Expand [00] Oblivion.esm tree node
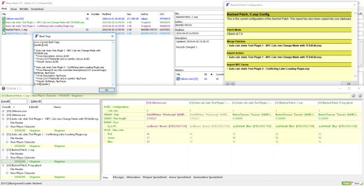 pyautogui.click(x=3, y=111)
